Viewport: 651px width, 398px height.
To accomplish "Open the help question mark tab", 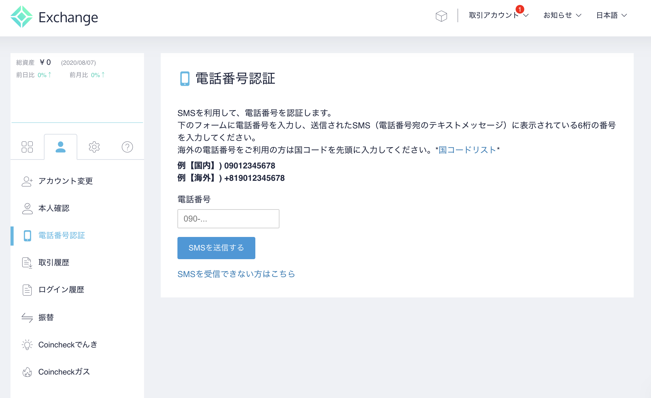I will (127, 147).
